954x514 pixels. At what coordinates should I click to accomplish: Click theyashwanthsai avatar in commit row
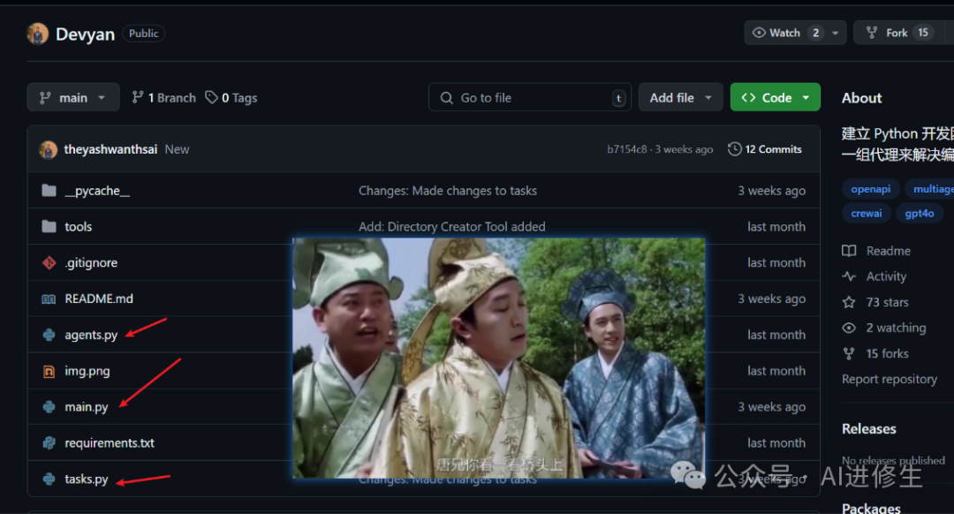tap(48, 149)
